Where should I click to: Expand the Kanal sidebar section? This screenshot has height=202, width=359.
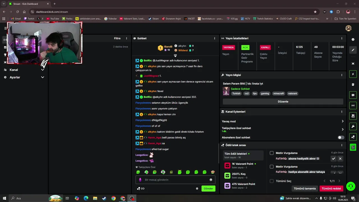[x=43, y=70]
